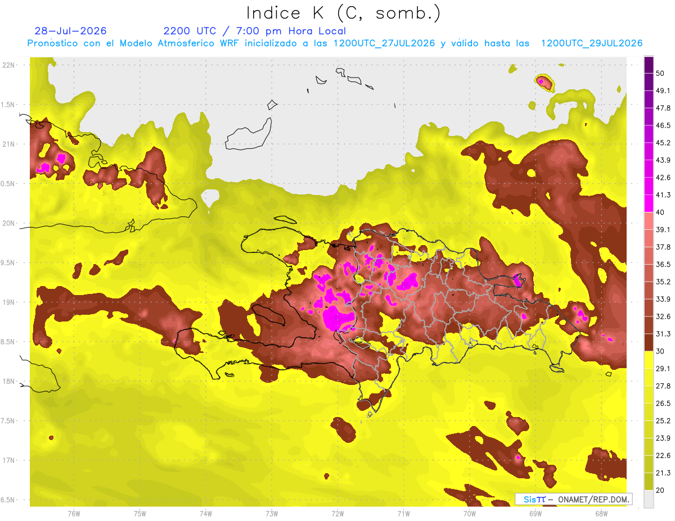675x521 pixels.
Task: Click the "71W" longitude axis label
Action: [x=403, y=513]
